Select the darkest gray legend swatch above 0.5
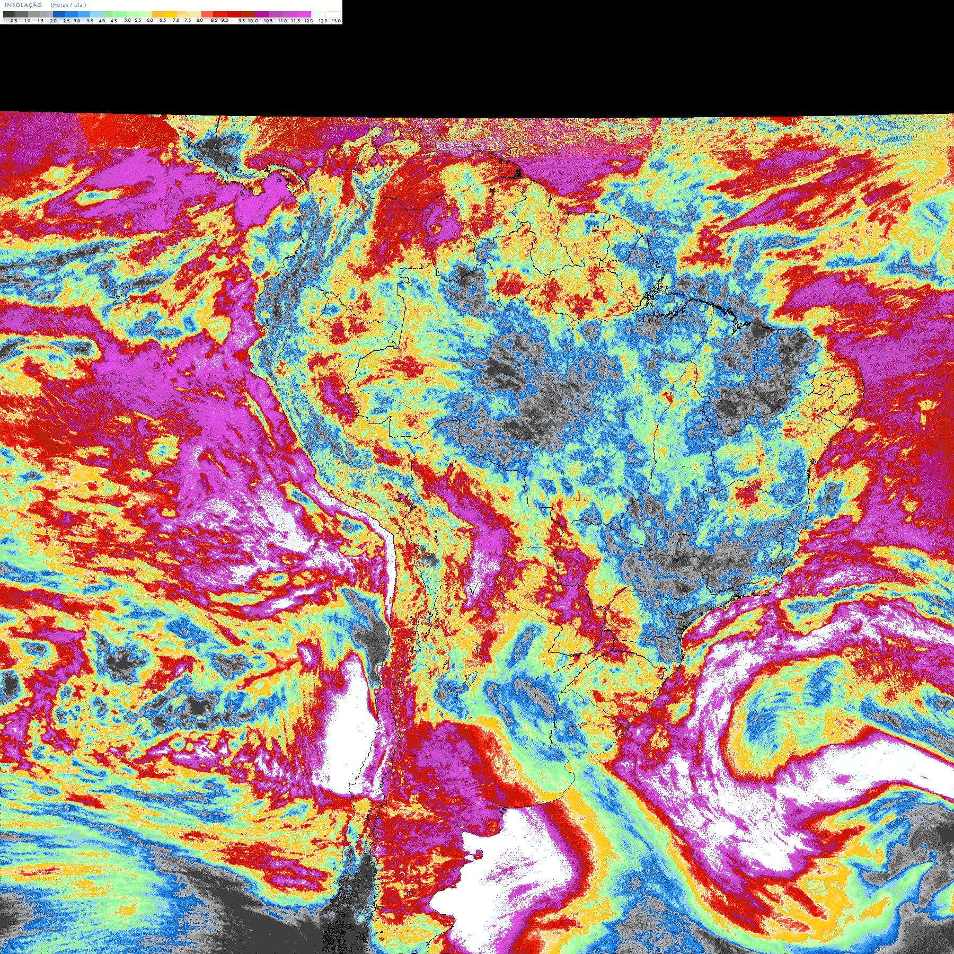 pyautogui.click(x=9, y=14)
